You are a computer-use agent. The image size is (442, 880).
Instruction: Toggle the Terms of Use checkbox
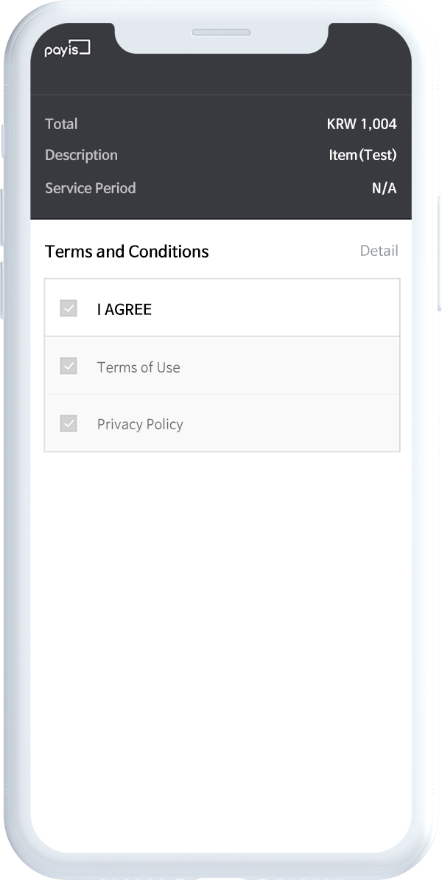click(x=69, y=366)
